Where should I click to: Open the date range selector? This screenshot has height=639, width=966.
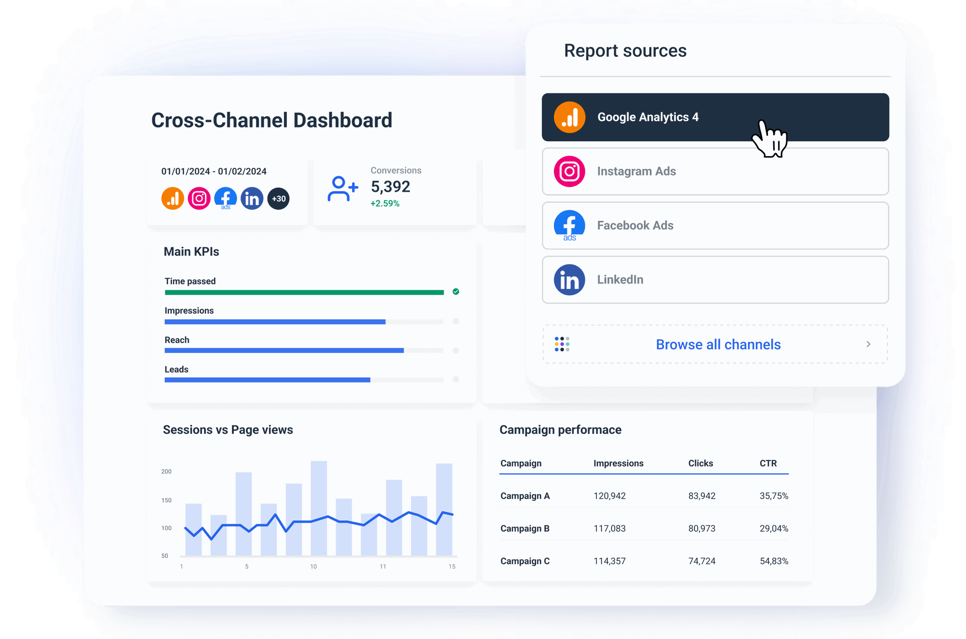coord(214,170)
